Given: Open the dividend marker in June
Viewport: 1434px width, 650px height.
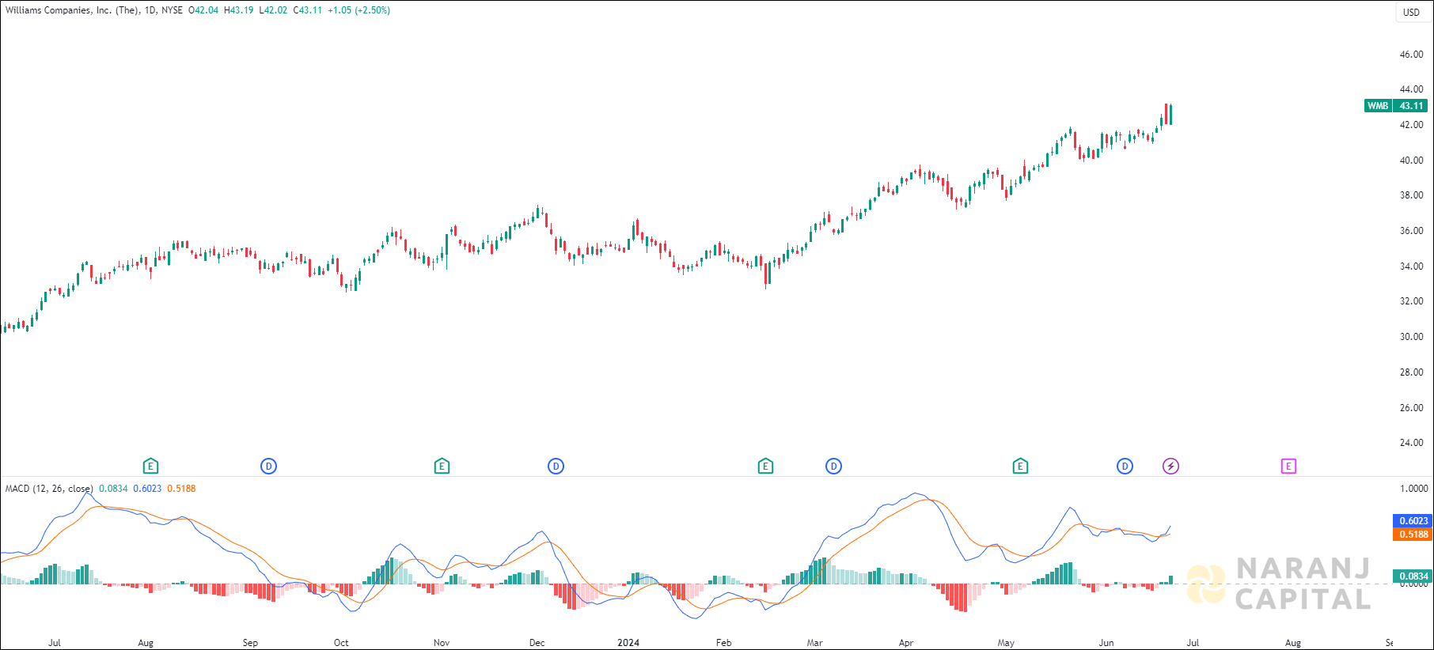Looking at the screenshot, I should (x=1125, y=467).
